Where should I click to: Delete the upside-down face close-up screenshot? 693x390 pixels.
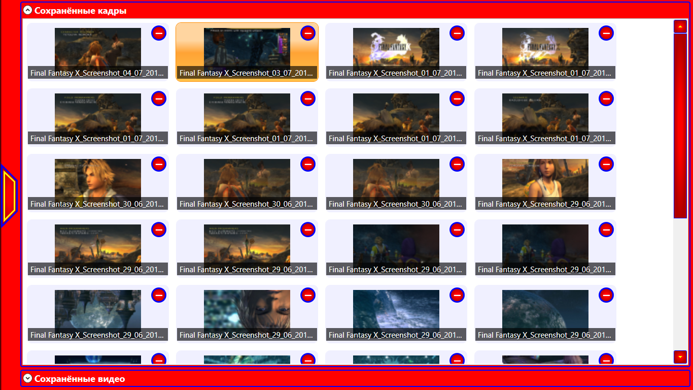(308, 295)
